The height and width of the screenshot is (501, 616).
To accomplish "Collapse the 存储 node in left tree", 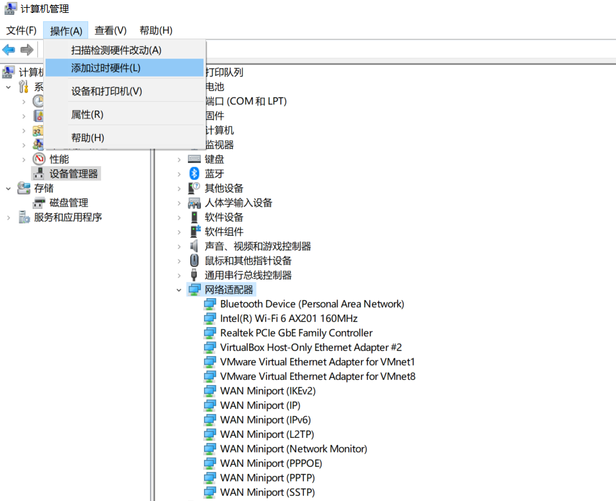I will [8, 189].
